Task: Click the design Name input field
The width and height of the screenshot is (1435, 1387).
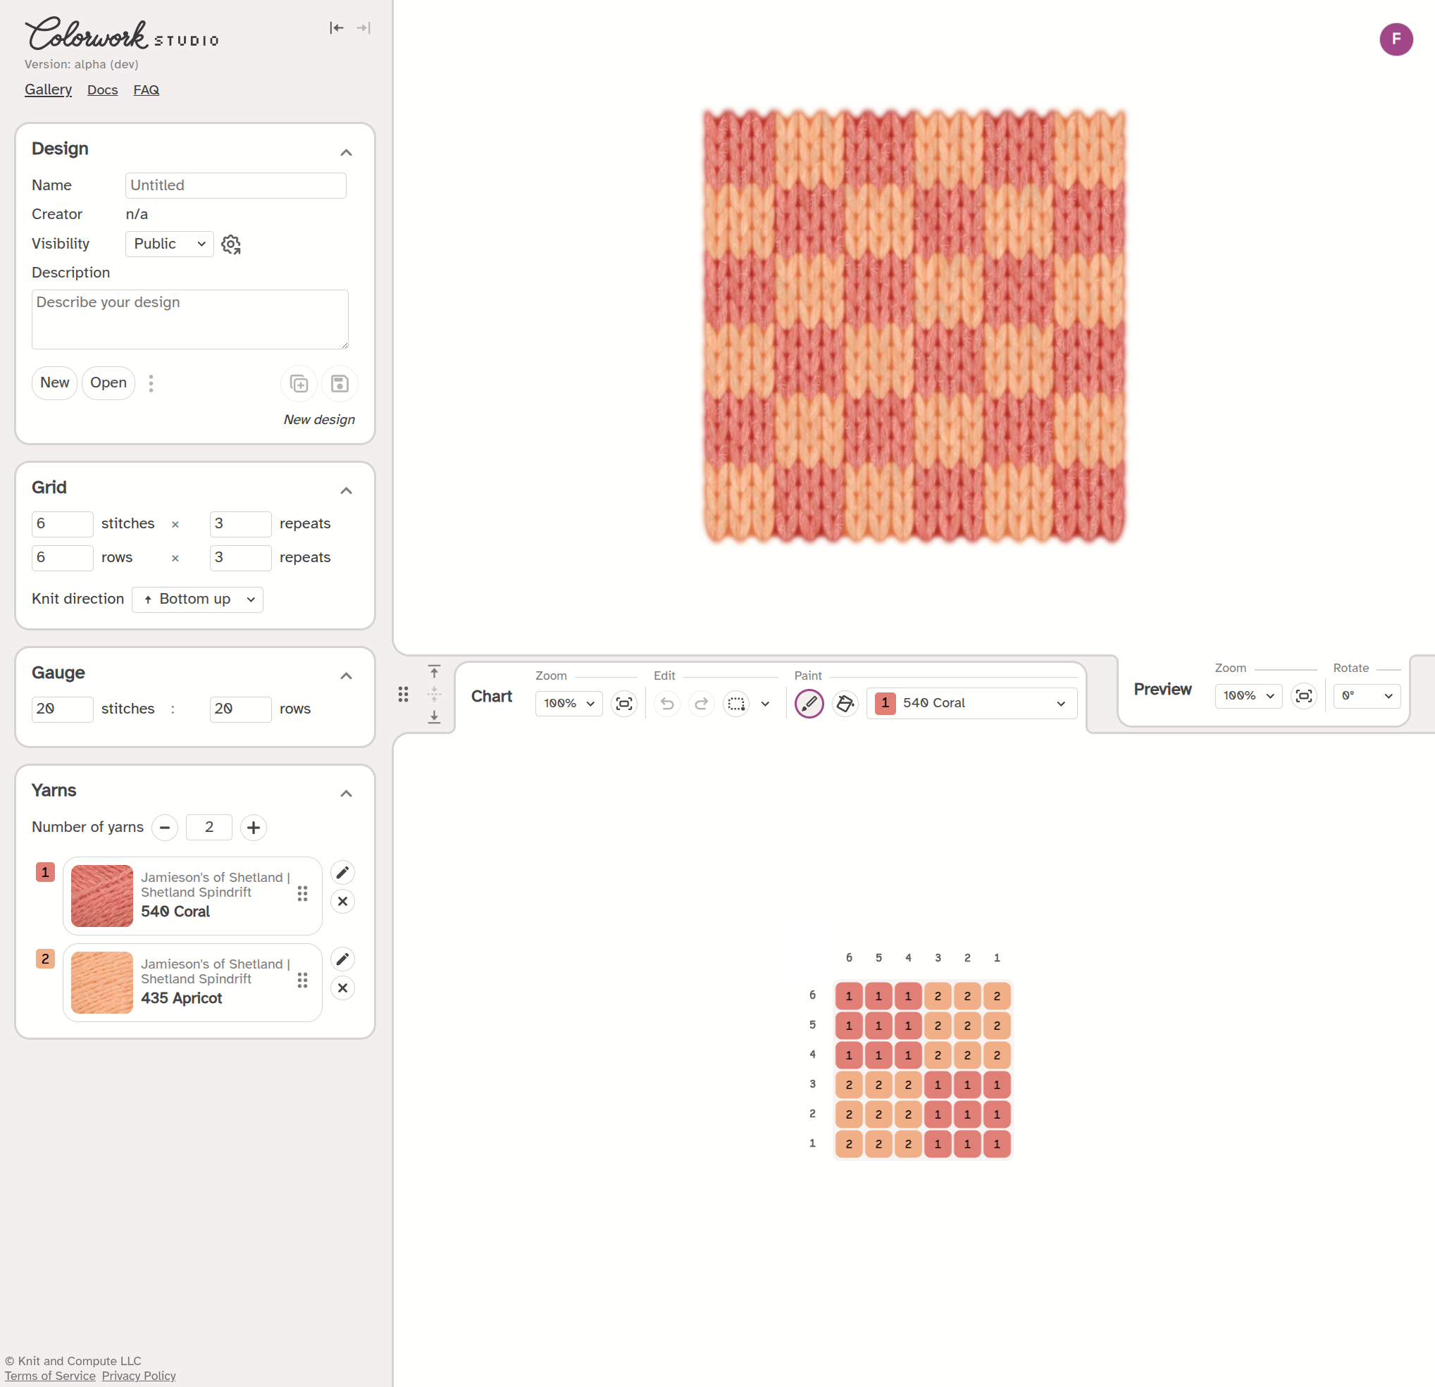Action: point(236,186)
